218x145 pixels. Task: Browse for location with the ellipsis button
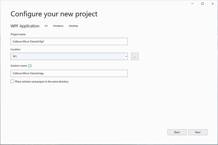point(134,56)
